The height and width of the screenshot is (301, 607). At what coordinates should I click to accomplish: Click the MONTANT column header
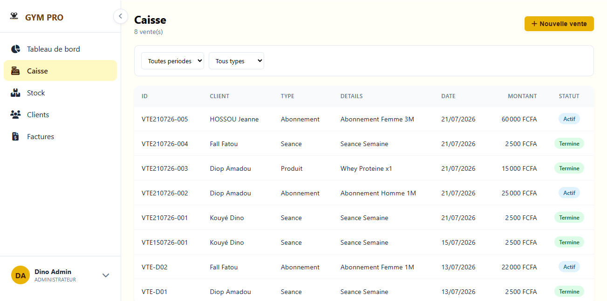(522, 96)
